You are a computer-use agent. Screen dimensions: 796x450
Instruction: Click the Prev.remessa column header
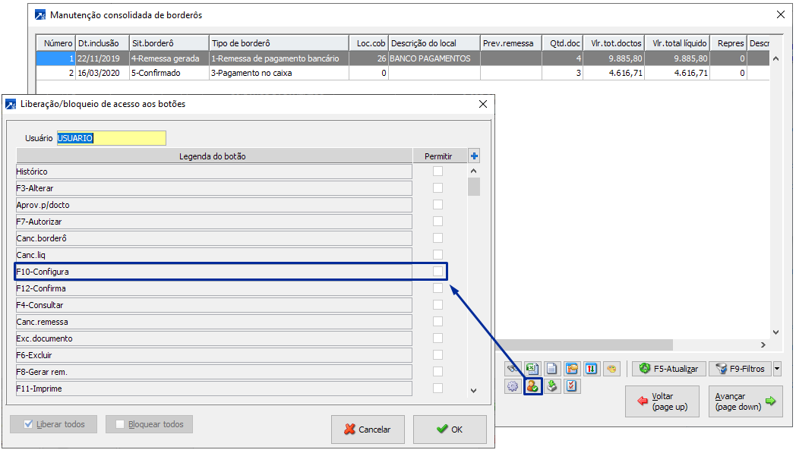pyautogui.click(x=510, y=43)
